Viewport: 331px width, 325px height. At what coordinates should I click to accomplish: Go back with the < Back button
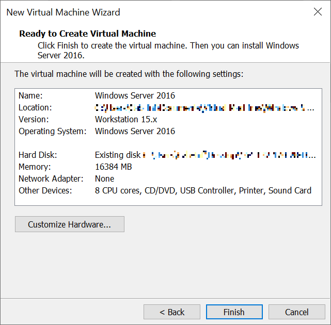click(172, 312)
